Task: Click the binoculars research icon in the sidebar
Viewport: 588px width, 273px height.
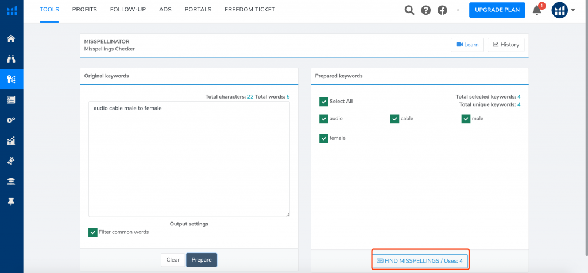Action: pos(11,59)
